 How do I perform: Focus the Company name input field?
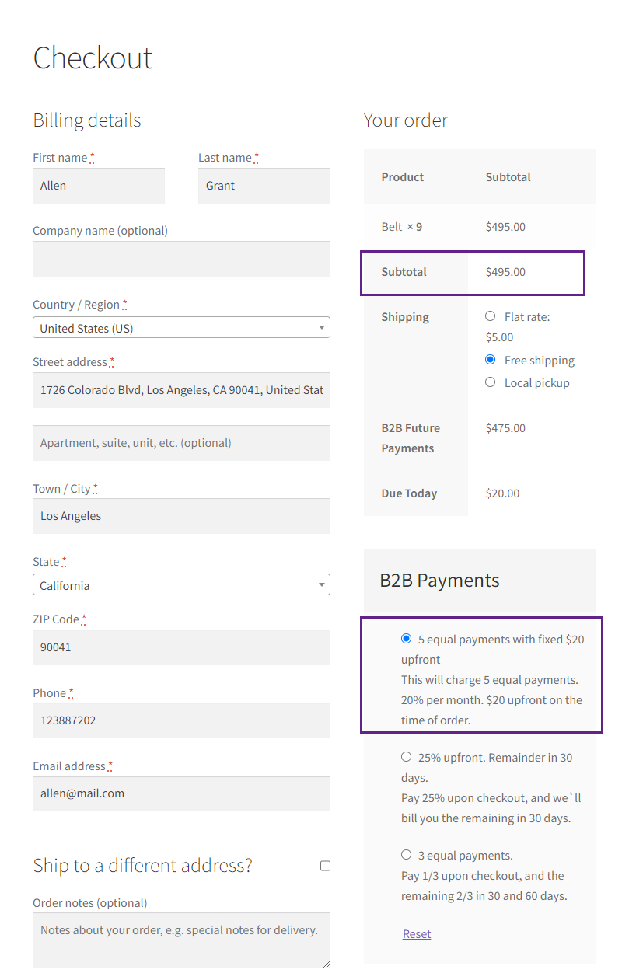click(x=181, y=259)
